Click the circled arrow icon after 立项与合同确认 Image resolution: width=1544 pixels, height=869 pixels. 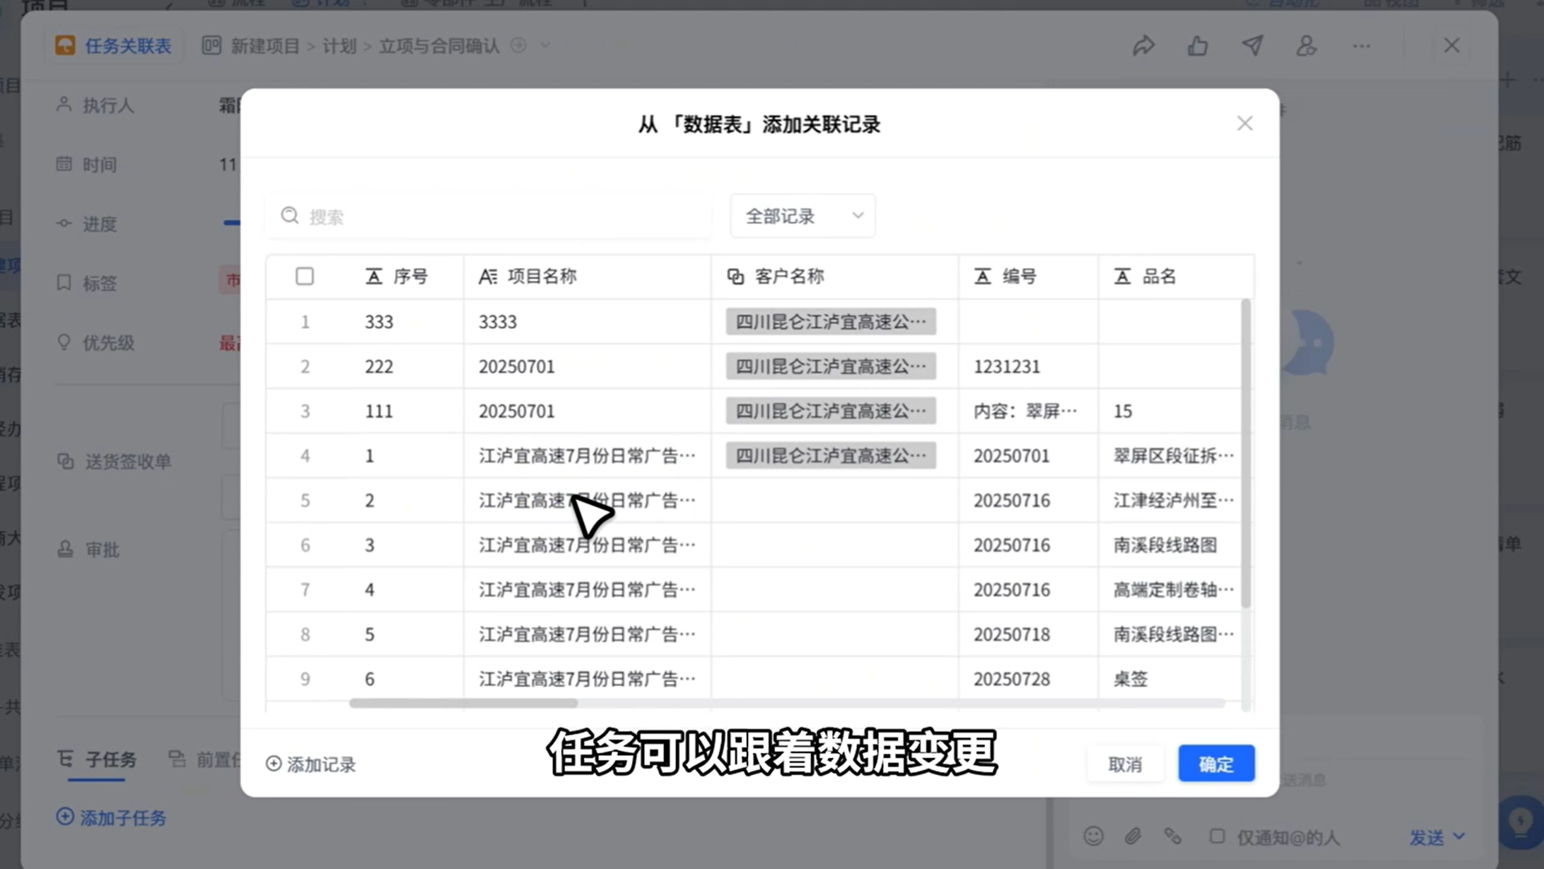[518, 45]
